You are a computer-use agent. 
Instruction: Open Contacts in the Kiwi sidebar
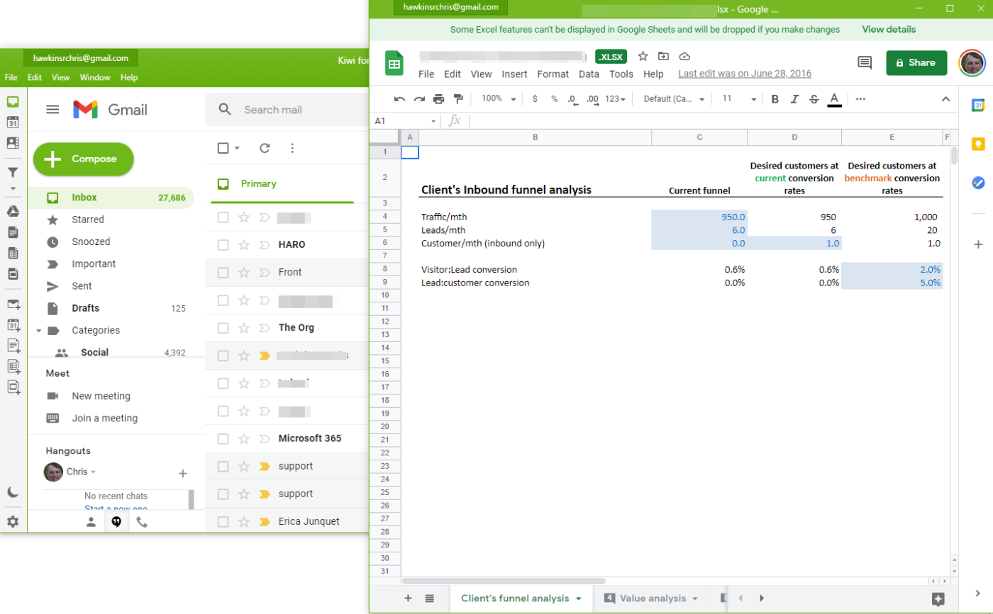(x=13, y=142)
